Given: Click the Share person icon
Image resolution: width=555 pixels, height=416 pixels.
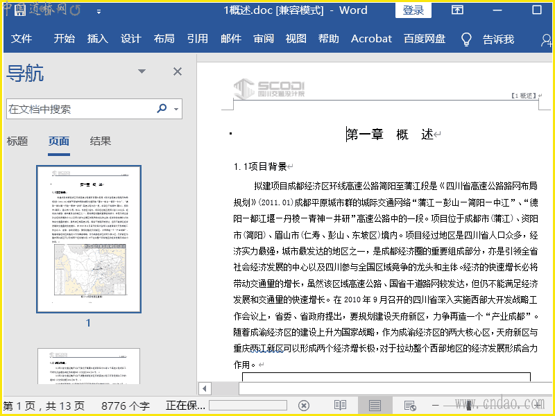Looking at the screenshot, I should pyautogui.click(x=546, y=40).
